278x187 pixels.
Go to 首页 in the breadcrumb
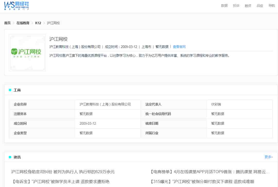(x=7, y=23)
